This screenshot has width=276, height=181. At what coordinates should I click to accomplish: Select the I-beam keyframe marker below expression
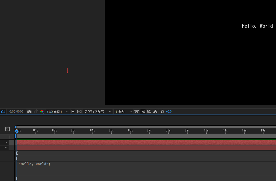(17, 178)
